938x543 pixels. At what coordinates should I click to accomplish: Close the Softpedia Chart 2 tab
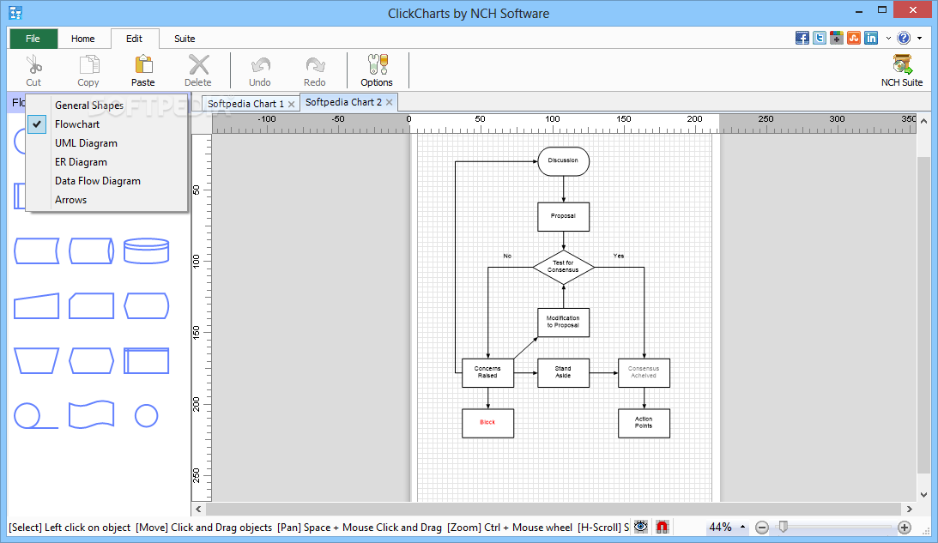pos(390,102)
